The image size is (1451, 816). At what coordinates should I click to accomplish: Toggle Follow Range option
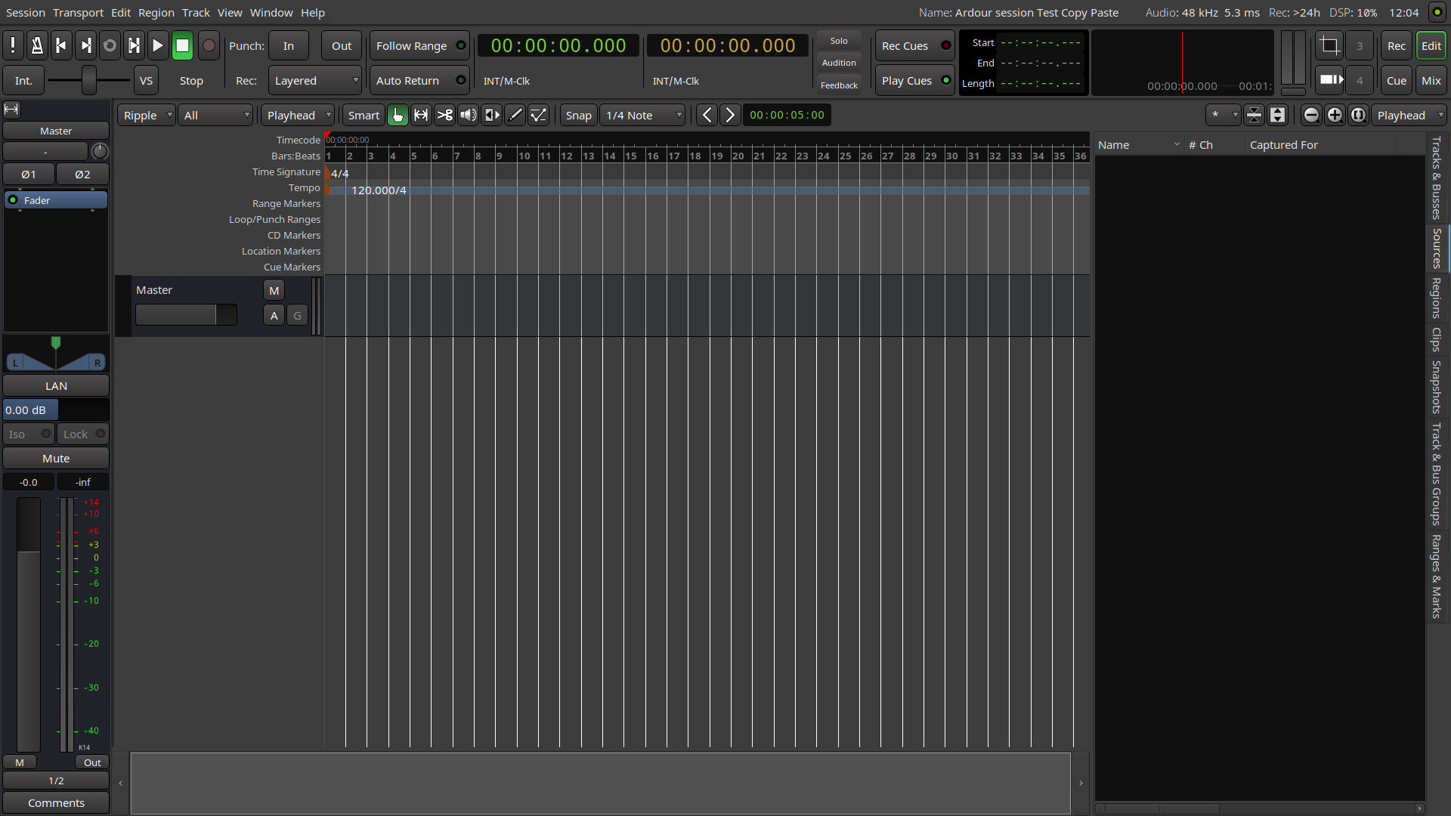(419, 46)
